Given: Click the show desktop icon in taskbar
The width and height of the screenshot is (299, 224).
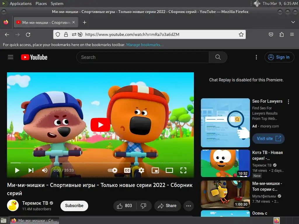Looking at the screenshot, I should tap(4, 221).
